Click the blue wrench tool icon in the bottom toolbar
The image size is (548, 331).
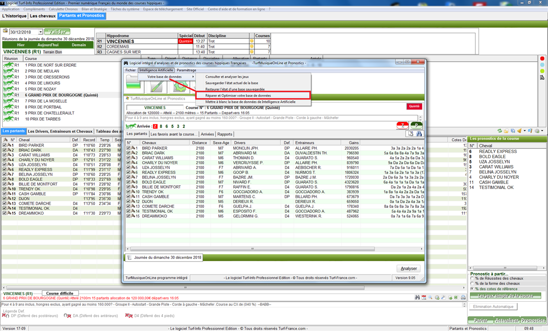pyautogui.click(x=443, y=297)
